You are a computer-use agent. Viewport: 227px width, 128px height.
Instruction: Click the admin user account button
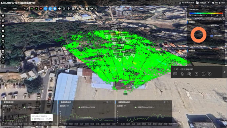coord(222,3)
